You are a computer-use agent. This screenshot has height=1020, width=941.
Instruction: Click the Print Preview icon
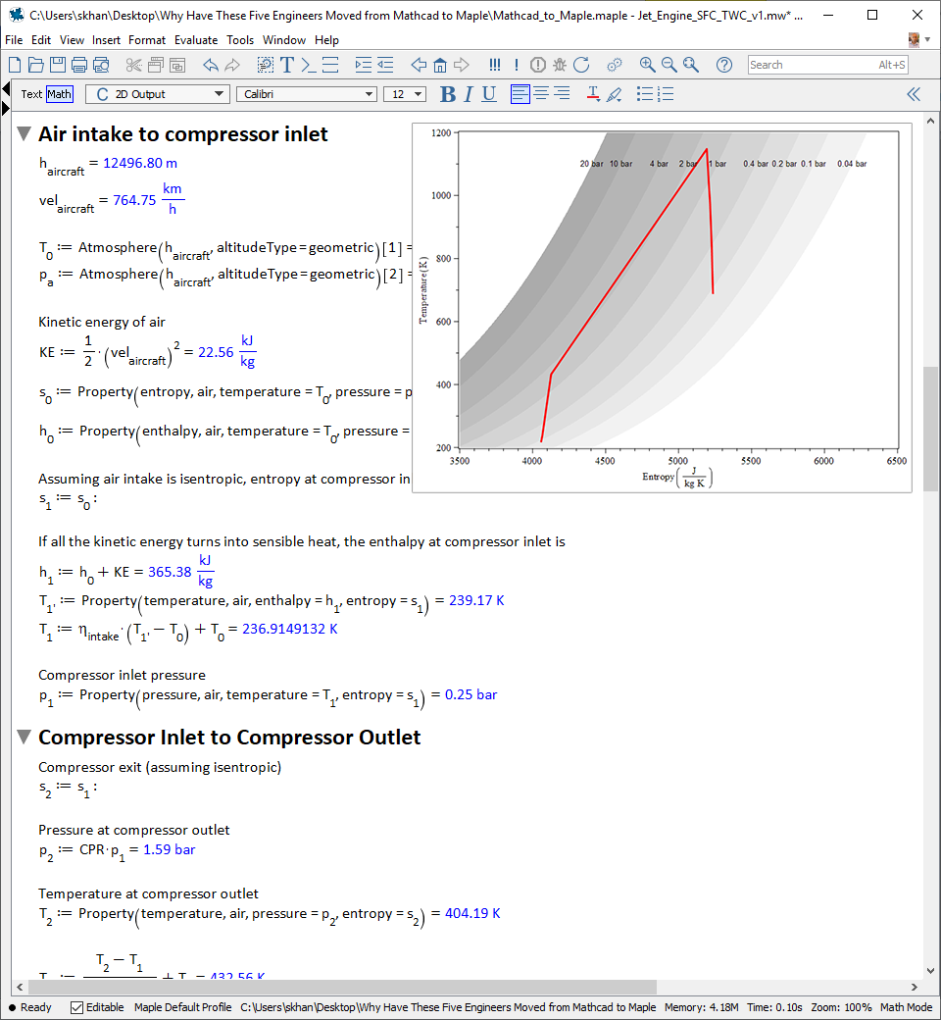[x=101, y=65]
